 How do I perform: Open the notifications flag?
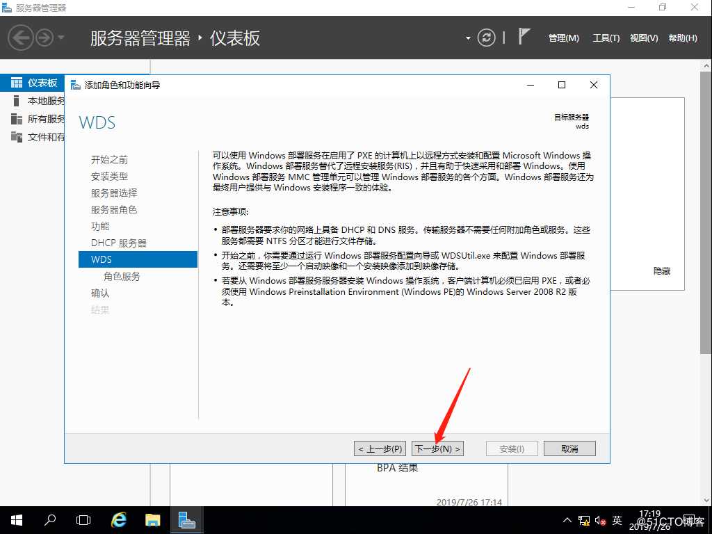point(524,36)
